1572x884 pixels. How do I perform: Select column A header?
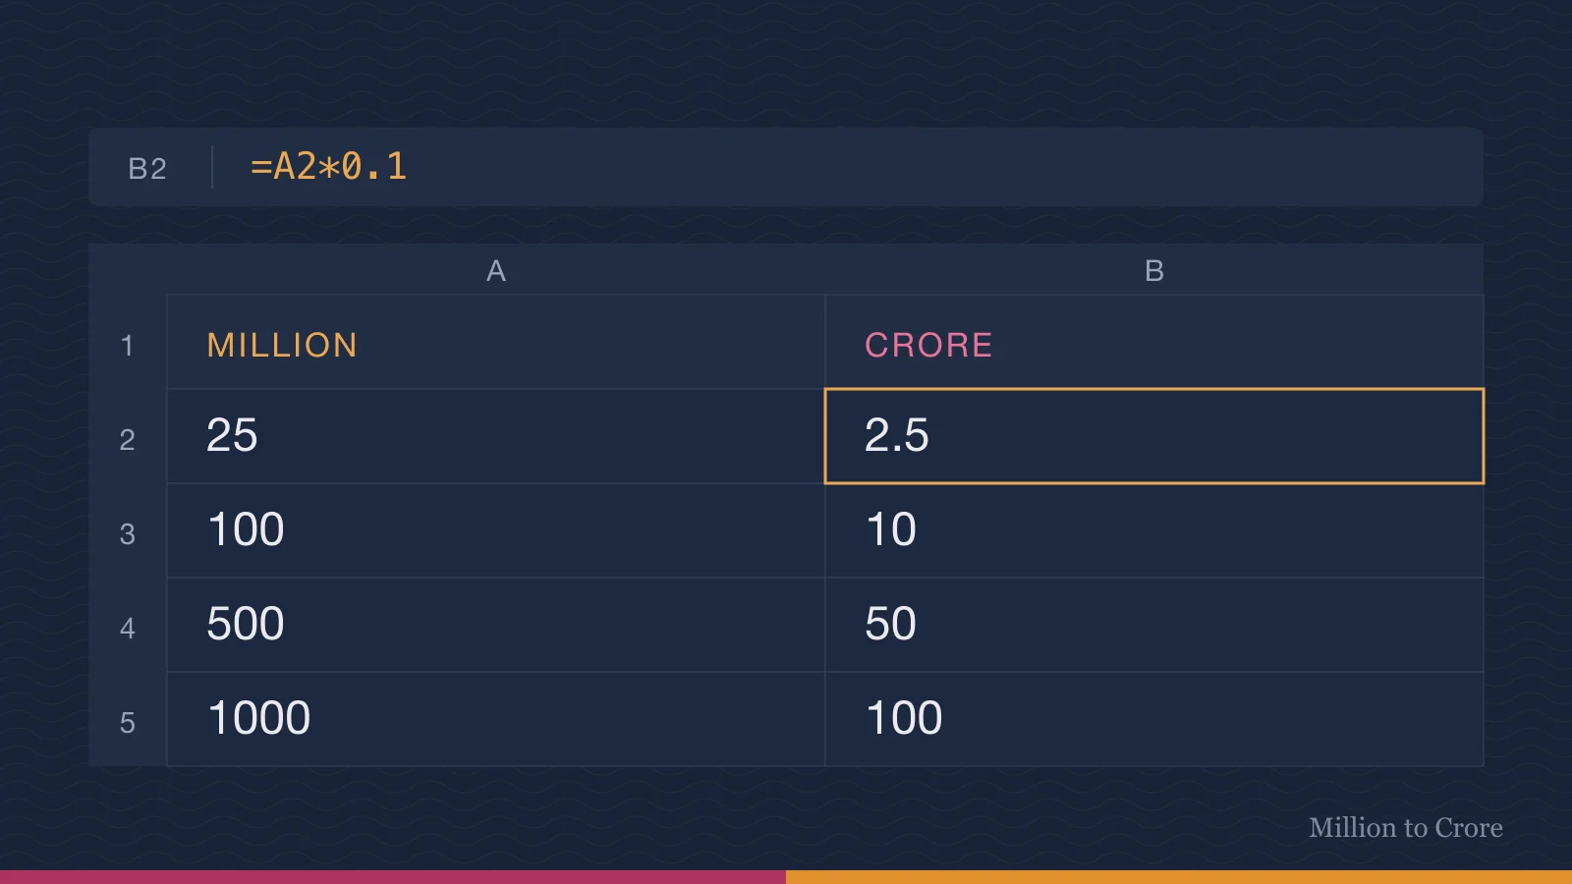[496, 270]
